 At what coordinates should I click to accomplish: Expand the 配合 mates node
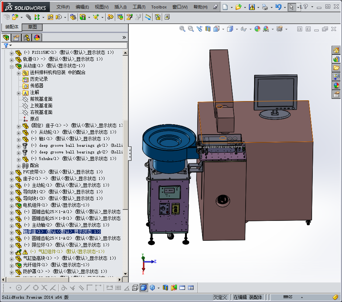coord(19,166)
